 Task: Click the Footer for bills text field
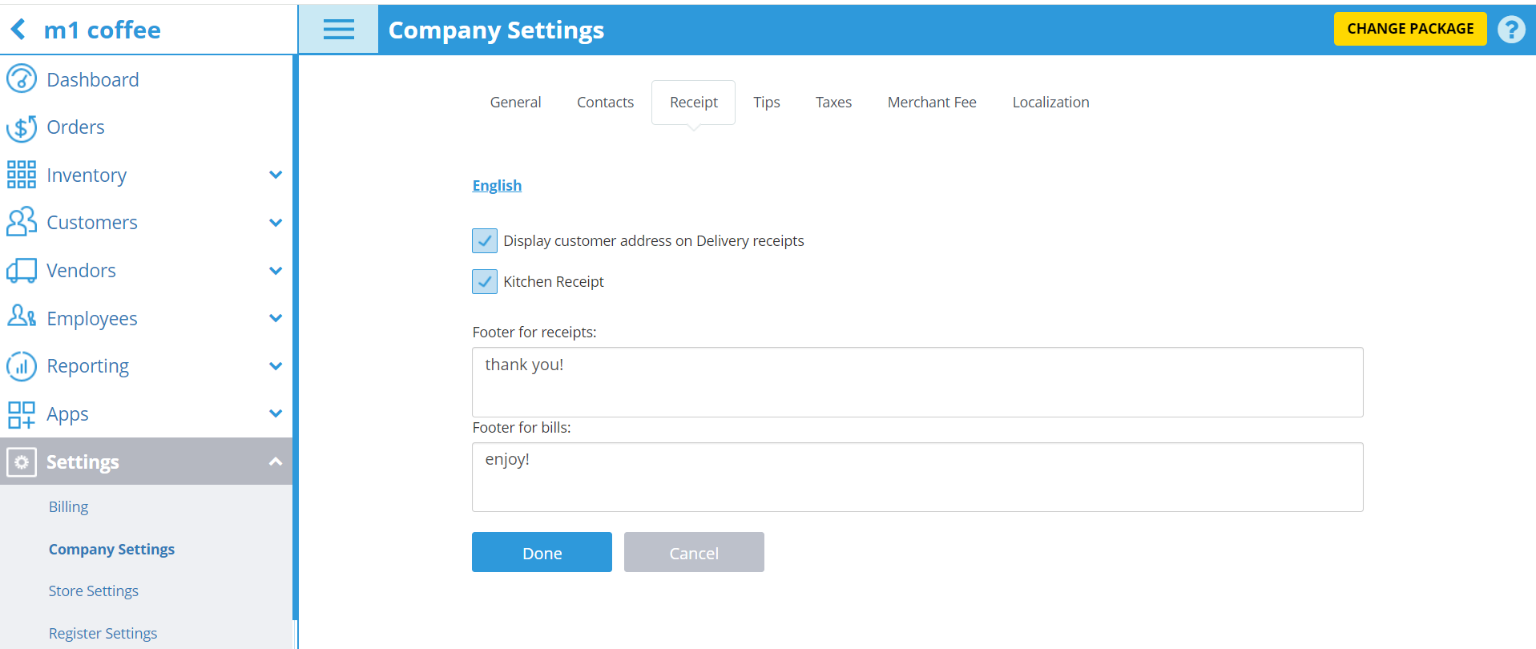pyautogui.click(x=917, y=477)
